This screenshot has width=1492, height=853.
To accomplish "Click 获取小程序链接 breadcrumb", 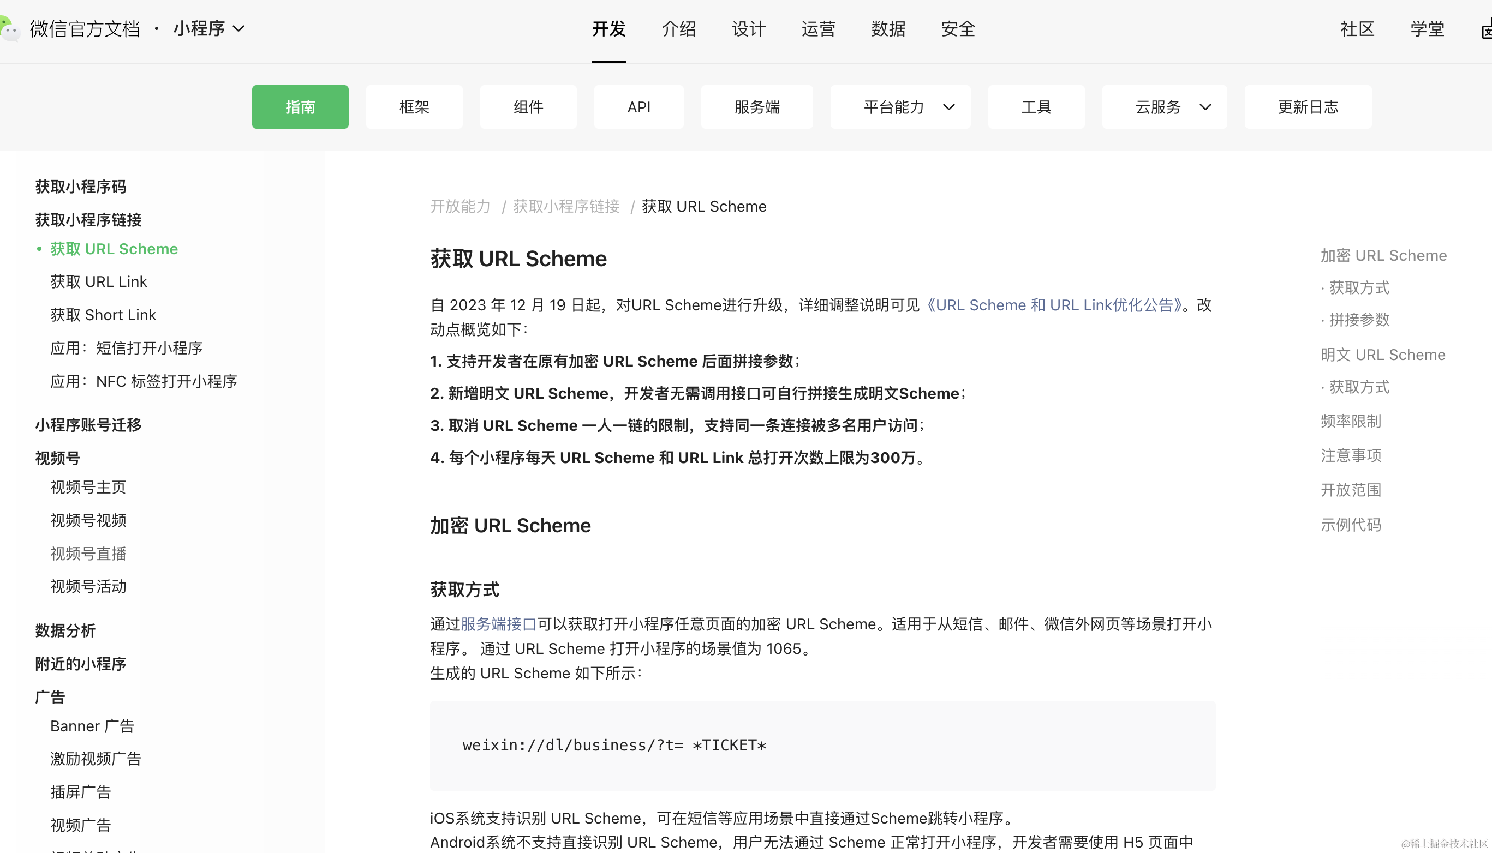I will pyautogui.click(x=565, y=206).
